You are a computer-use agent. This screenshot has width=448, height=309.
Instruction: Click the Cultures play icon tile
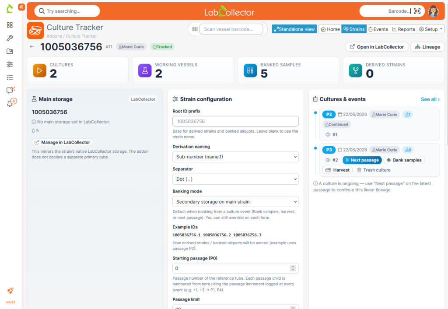click(x=39, y=70)
